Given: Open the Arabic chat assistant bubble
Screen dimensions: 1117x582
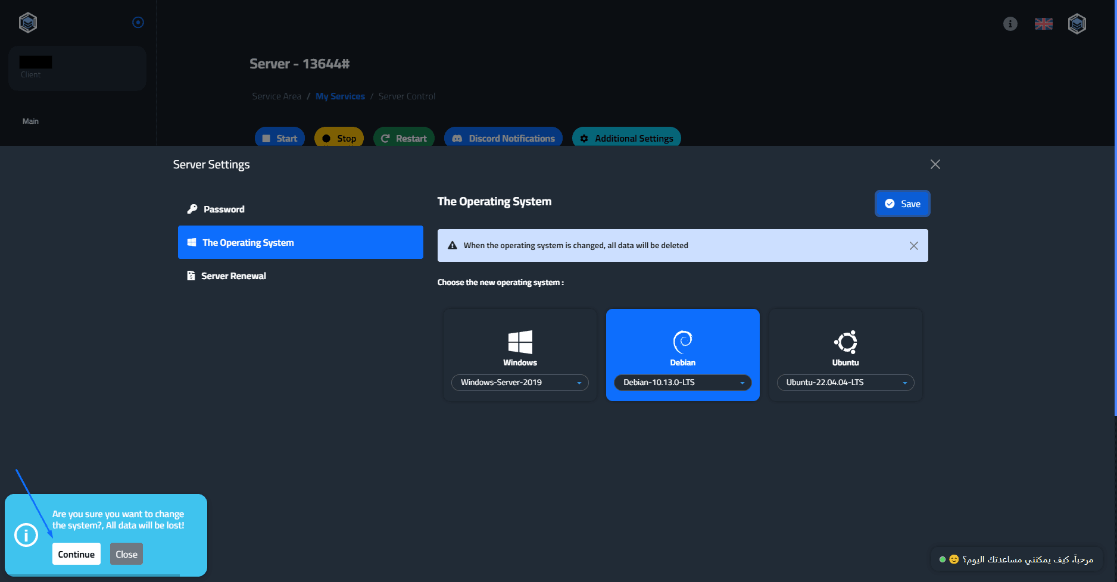Looking at the screenshot, I should [1016, 559].
